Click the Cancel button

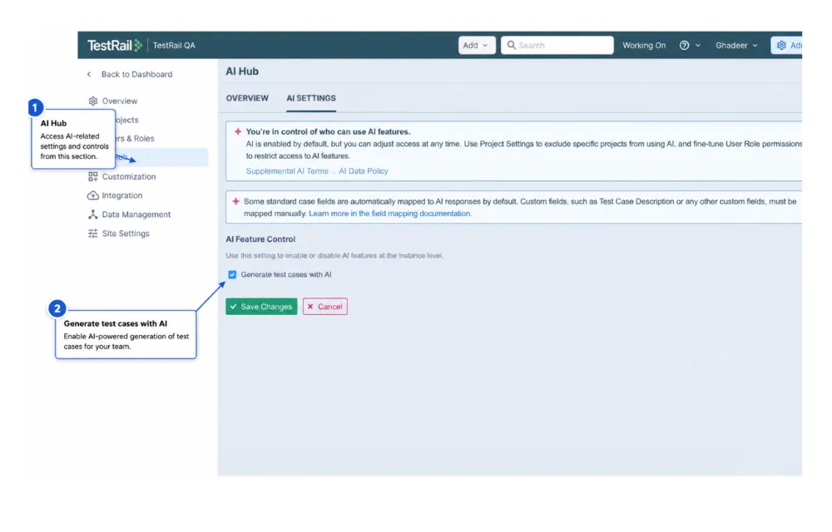coord(325,307)
